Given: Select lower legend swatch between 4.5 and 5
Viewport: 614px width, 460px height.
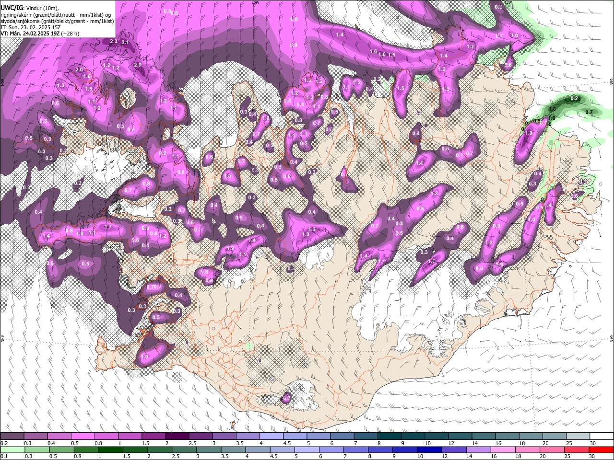Looking at the screenshot, I should click(283, 450).
